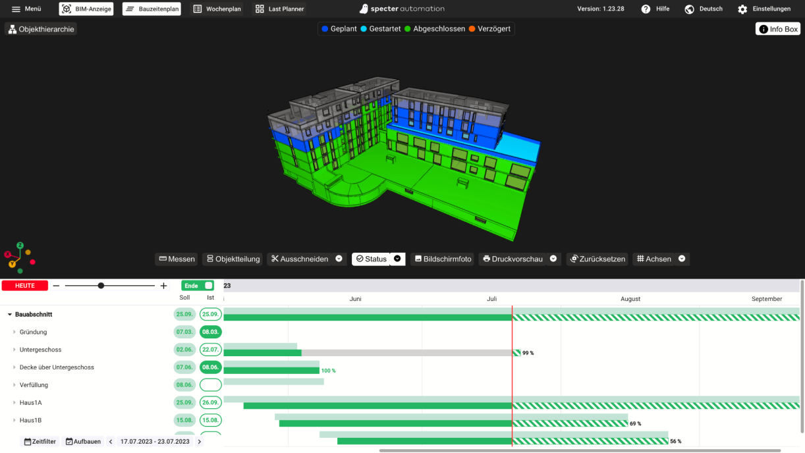
Task: Activate the Ausschneiden scissors tool
Action: coord(300,259)
